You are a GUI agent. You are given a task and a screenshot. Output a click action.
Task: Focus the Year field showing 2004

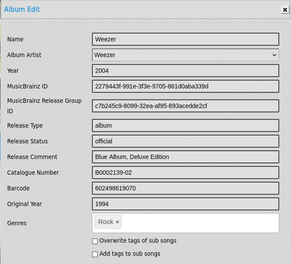(185, 71)
